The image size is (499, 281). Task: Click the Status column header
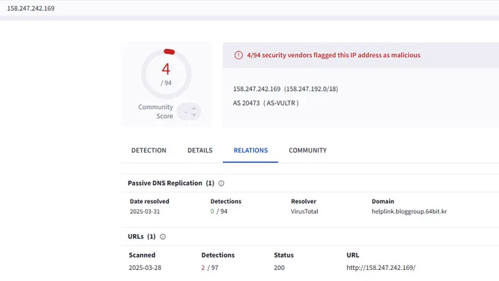(x=283, y=255)
